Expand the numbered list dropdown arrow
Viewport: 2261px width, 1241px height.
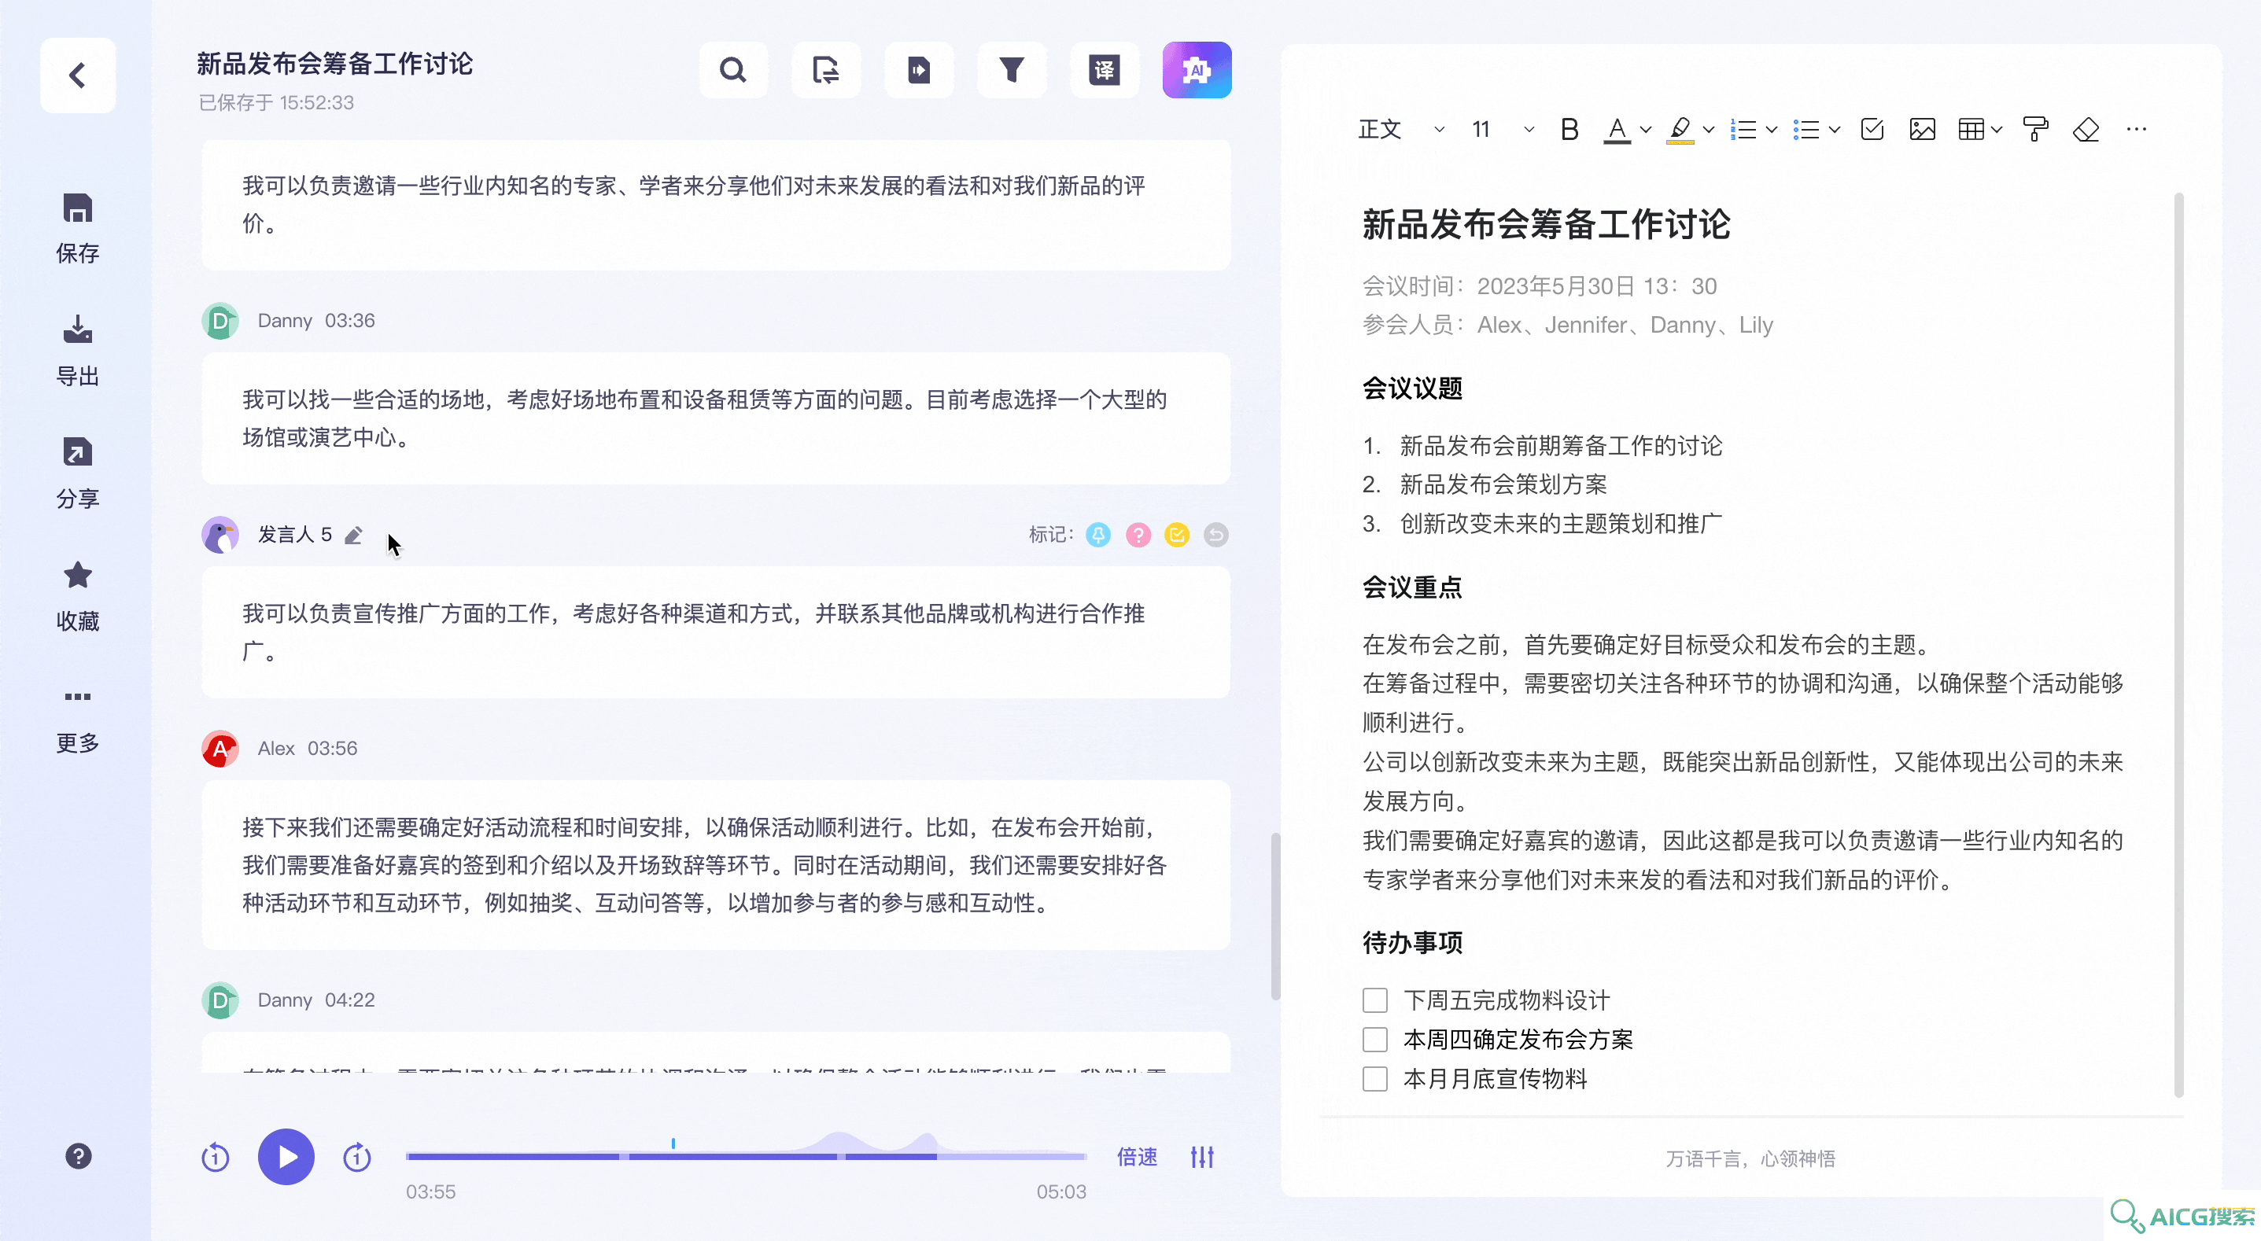[x=1771, y=130]
